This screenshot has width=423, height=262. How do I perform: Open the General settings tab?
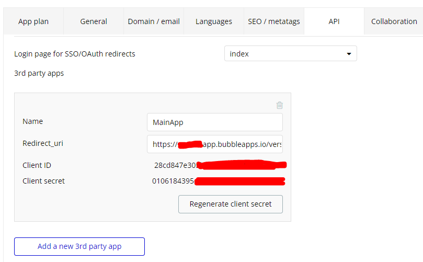(94, 21)
